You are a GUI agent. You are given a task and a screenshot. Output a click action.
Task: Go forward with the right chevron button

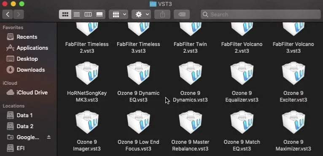19,14
